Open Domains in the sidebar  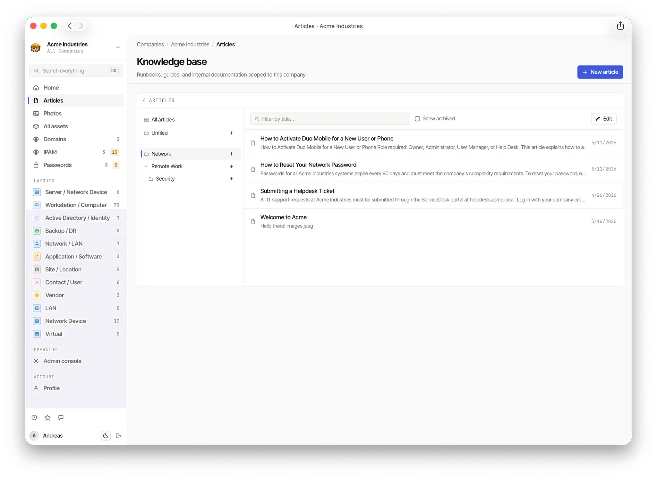point(76,139)
